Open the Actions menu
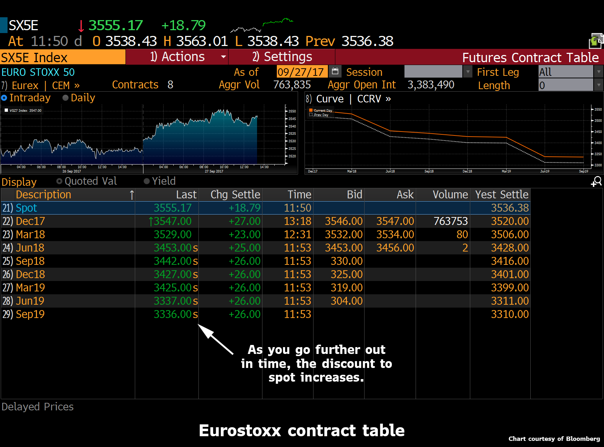This screenshot has width=604, height=447. (x=177, y=57)
